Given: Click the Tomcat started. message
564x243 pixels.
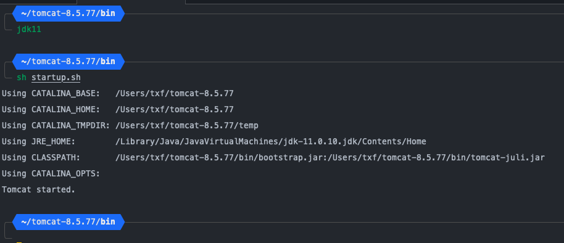Looking at the screenshot, I should (38, 189).
